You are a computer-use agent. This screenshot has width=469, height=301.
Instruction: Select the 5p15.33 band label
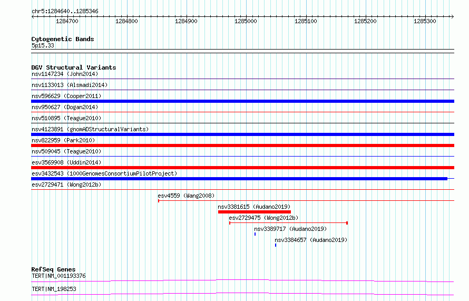[x=43, y=45]
